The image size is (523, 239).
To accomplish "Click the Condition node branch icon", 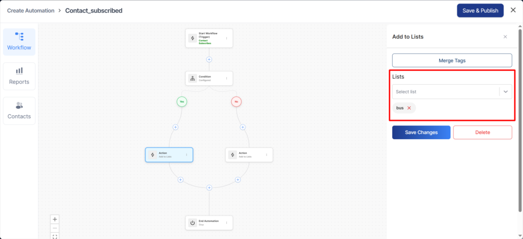I will 193,78.
